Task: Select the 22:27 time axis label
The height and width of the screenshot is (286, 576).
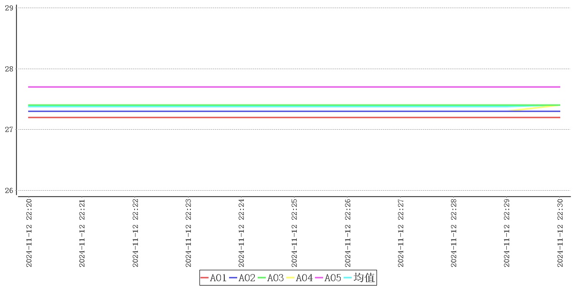Action: [x=401, y=233]
